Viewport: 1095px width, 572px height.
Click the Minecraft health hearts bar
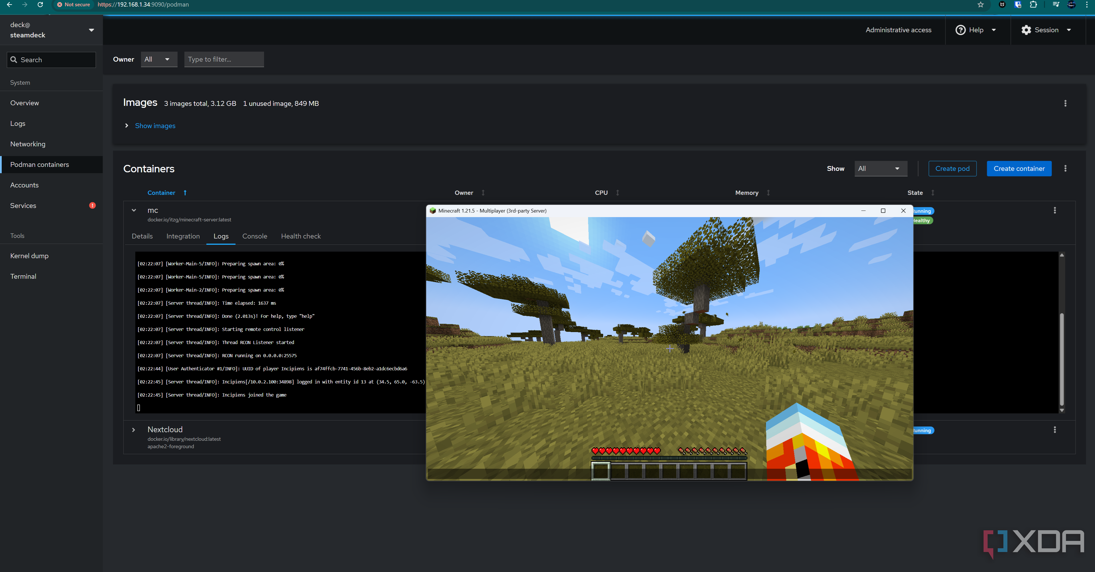coord(626,451)
